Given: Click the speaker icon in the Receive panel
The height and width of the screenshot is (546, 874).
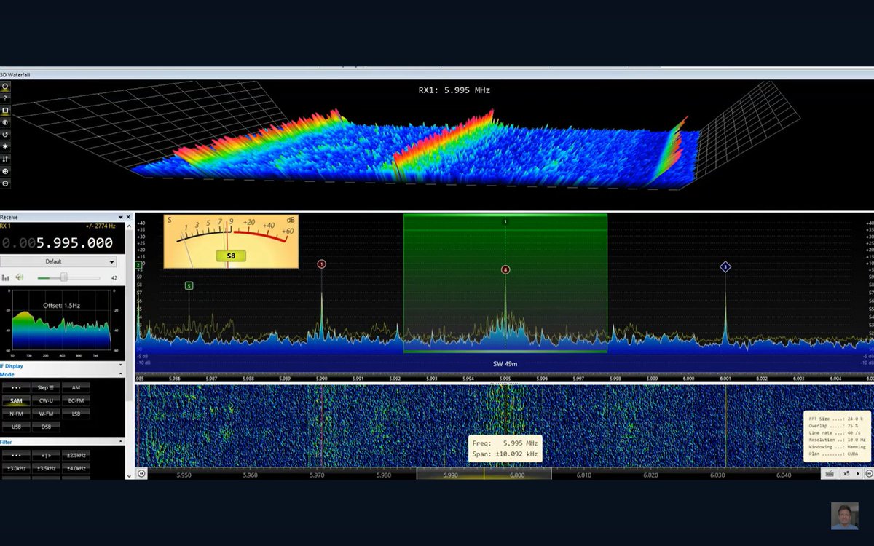Looking at the screenshot, I should [x=20, y=277].
